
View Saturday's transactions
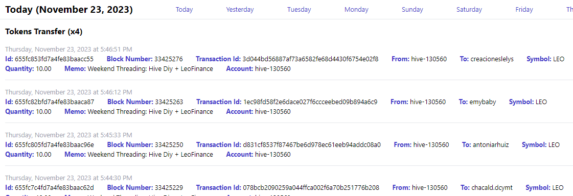(x=469, y=10)
